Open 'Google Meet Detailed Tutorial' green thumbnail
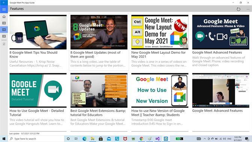 [x=38, y=90]
